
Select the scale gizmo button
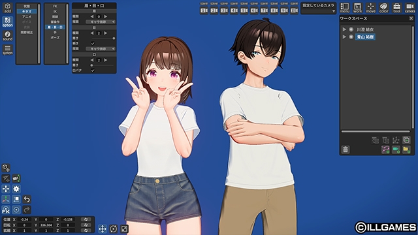pos(124,228)
